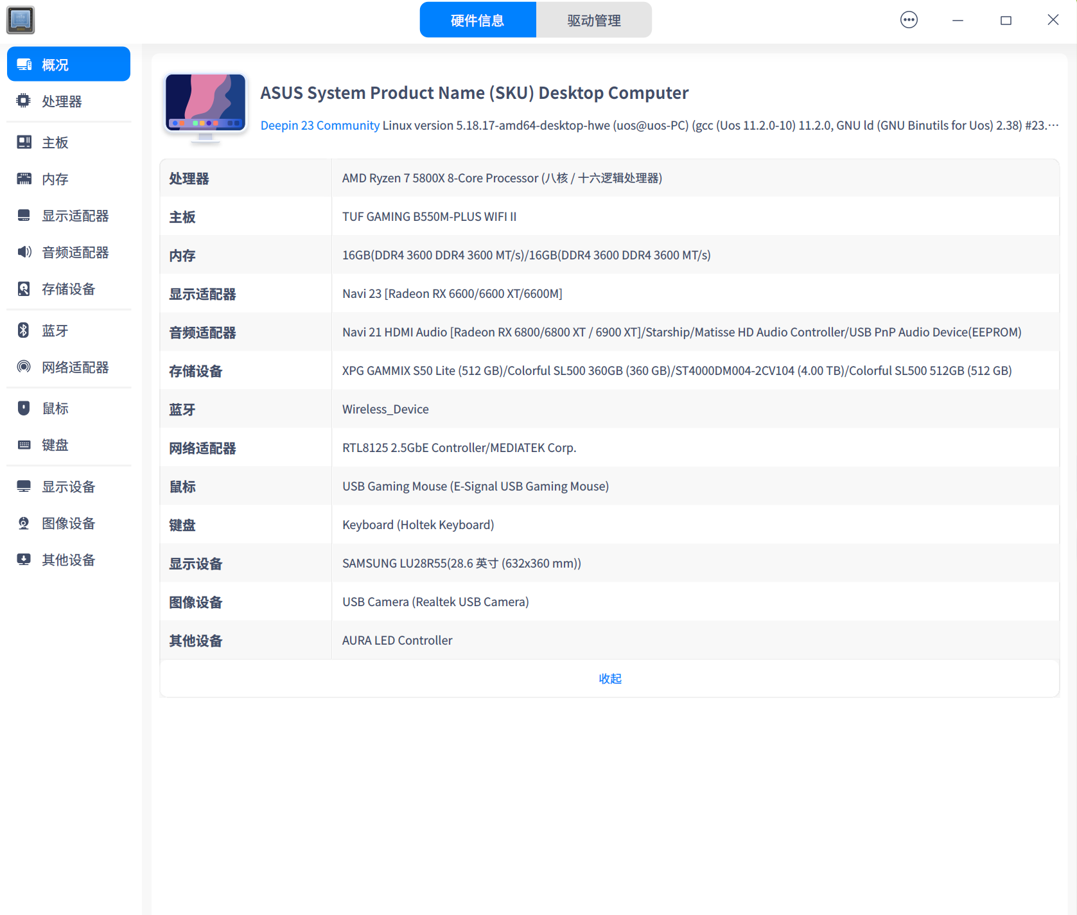Click the 显示设备 row label in the table
Screen dimensions: 1077x915
coord(196,564)
